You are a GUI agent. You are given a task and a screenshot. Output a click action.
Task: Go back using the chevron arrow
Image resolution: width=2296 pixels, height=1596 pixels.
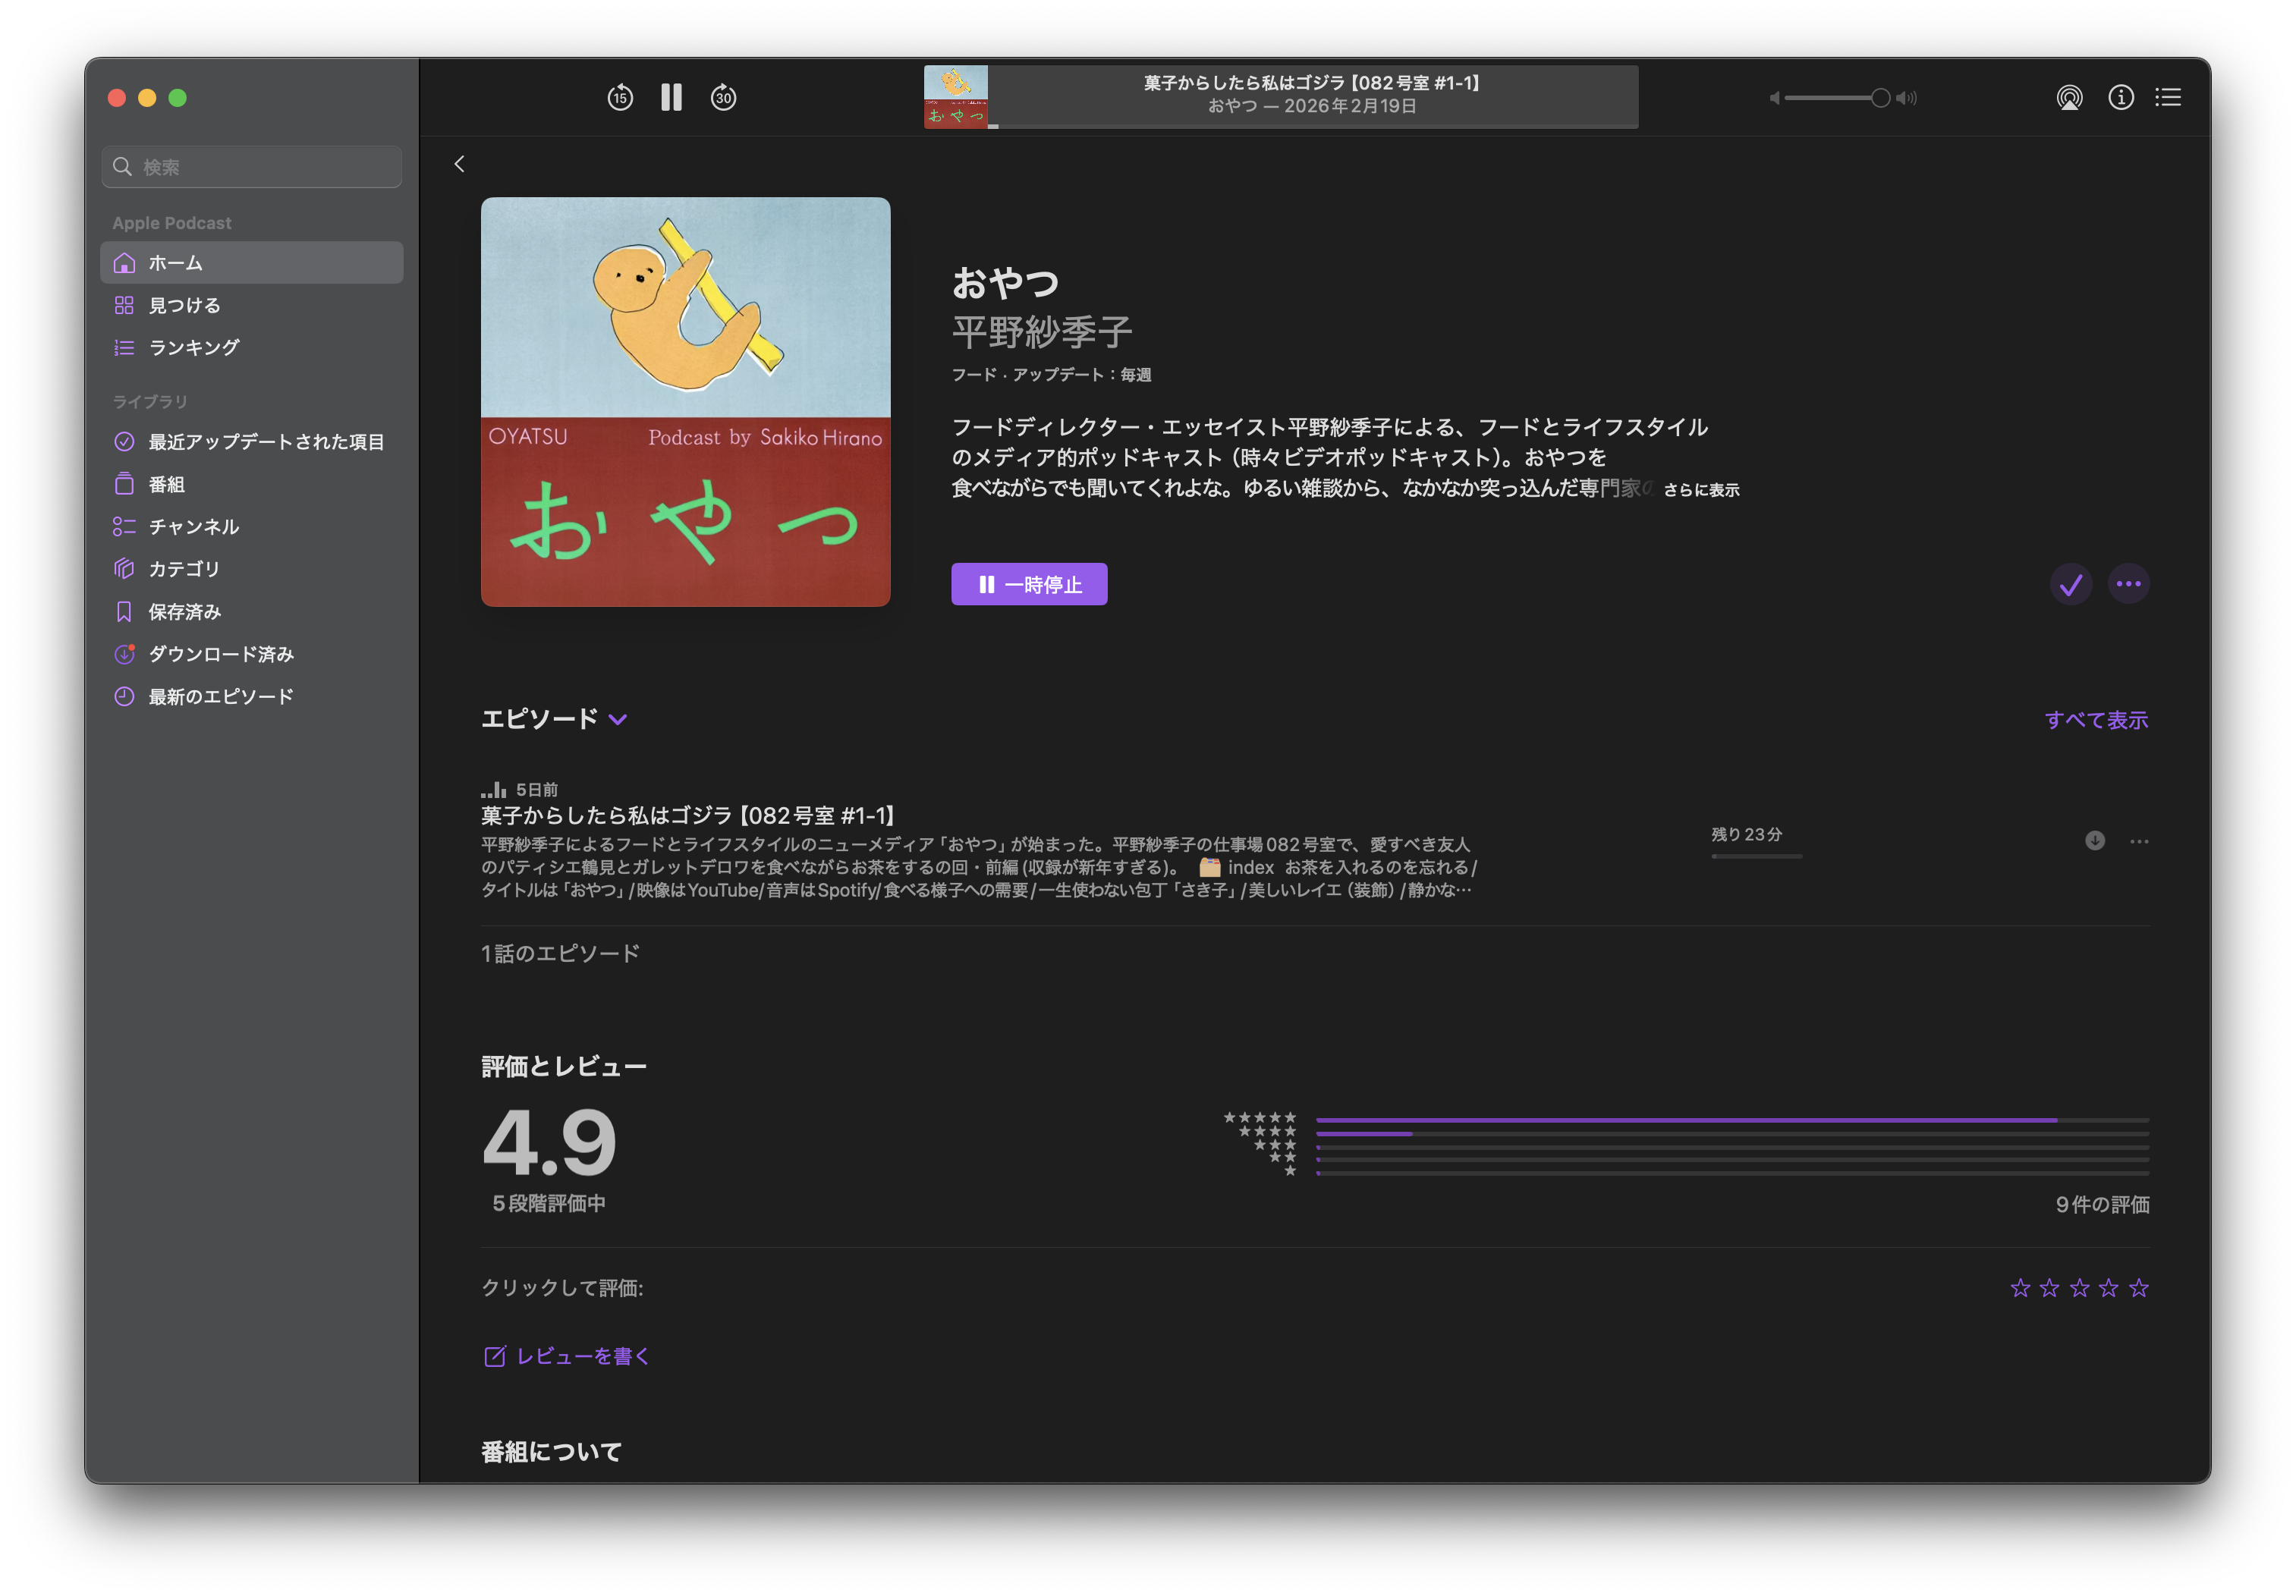[x=460, y=164]
